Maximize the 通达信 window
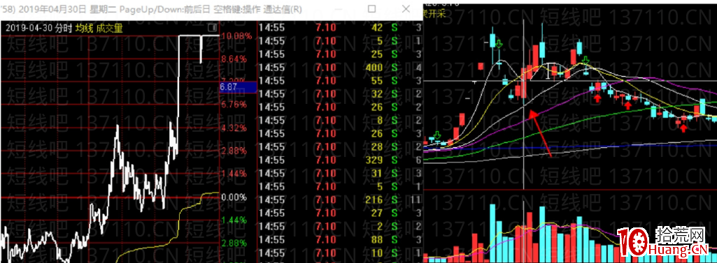Image resolution: width=717 pixels, height=263 pixels. (371, 8)
